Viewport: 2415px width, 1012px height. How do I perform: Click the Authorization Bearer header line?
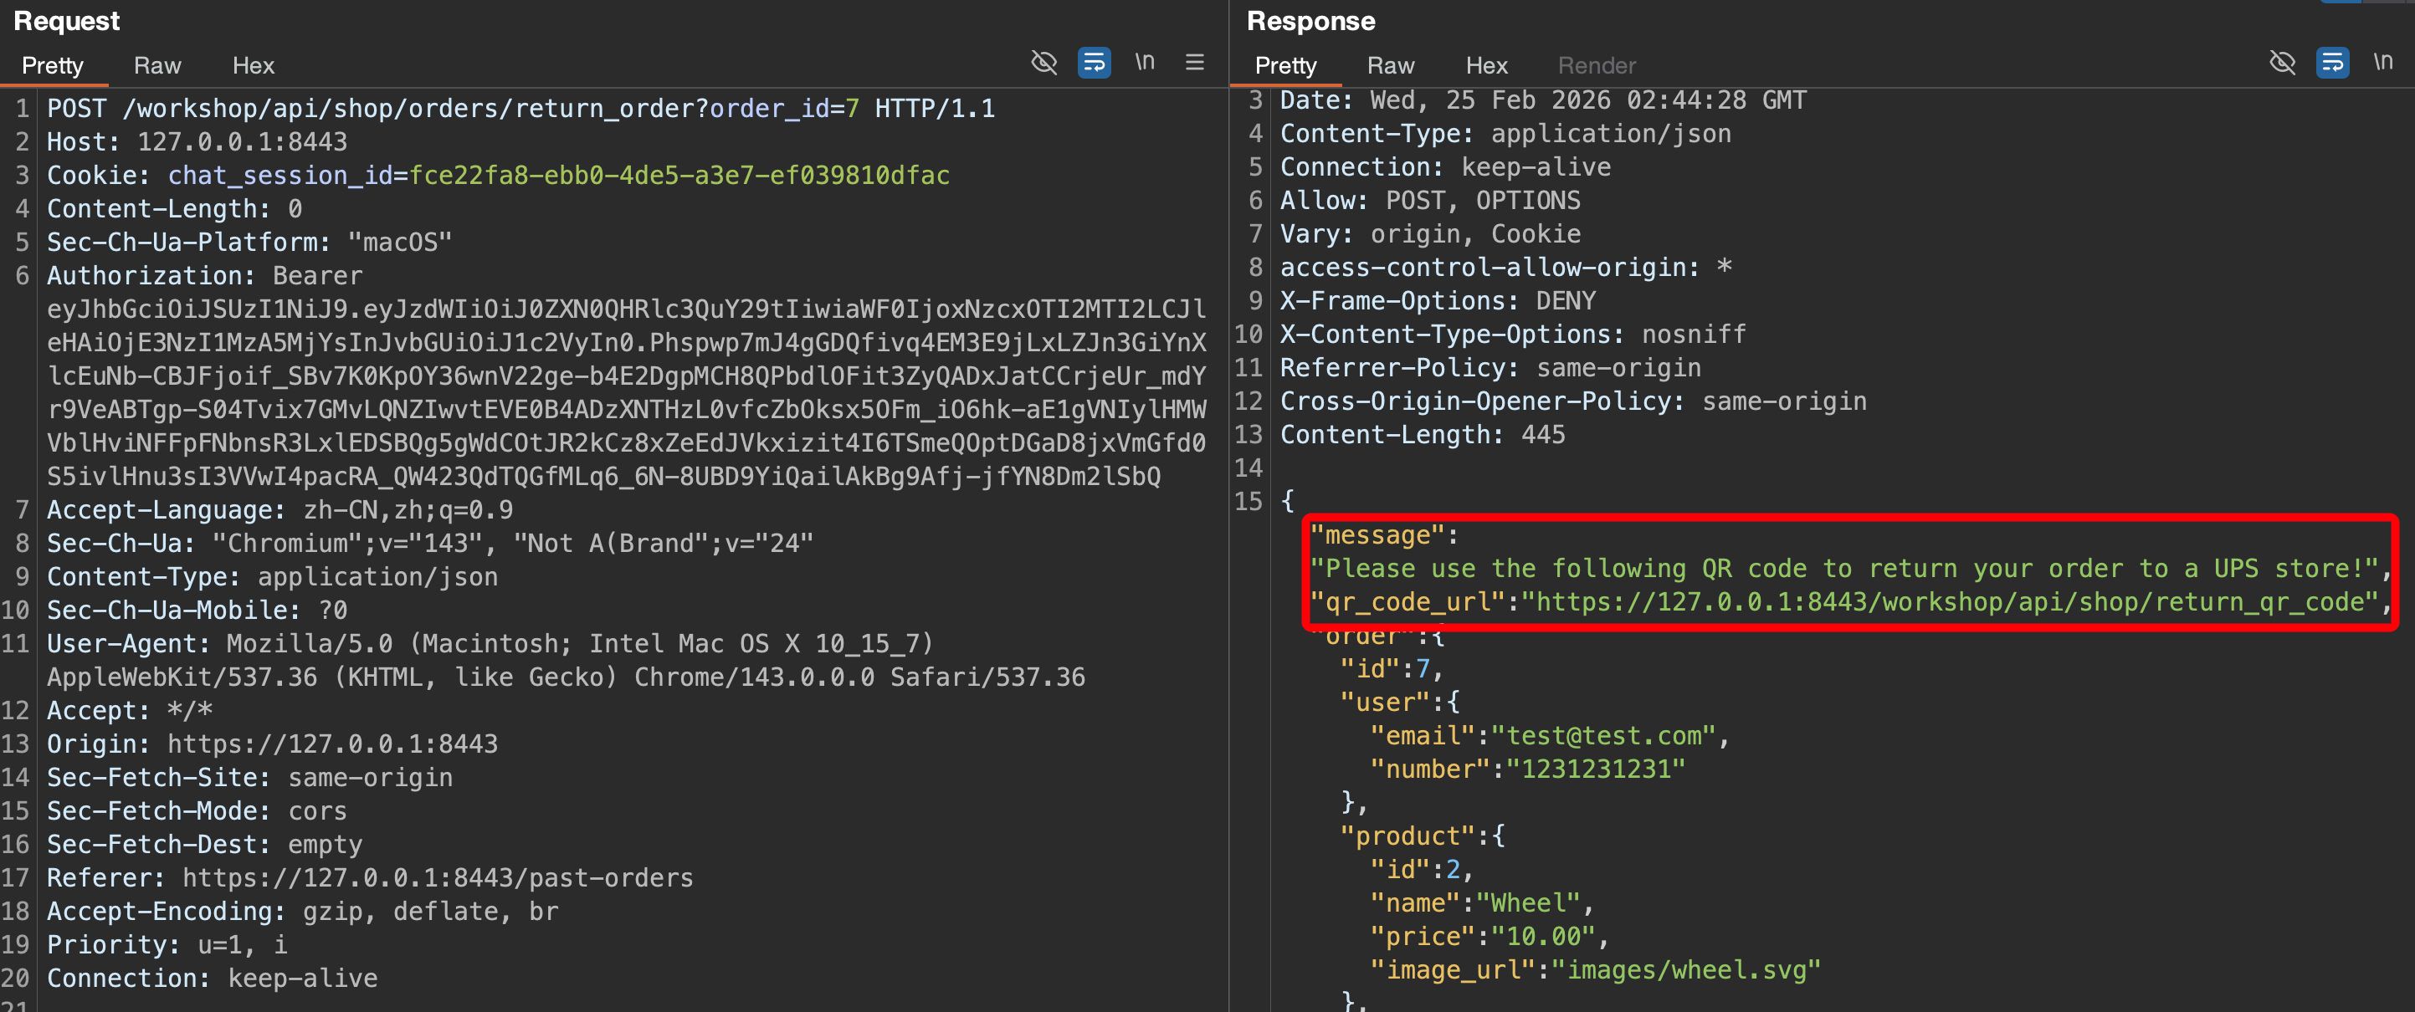pyautogui.click(x=204, y=275)
